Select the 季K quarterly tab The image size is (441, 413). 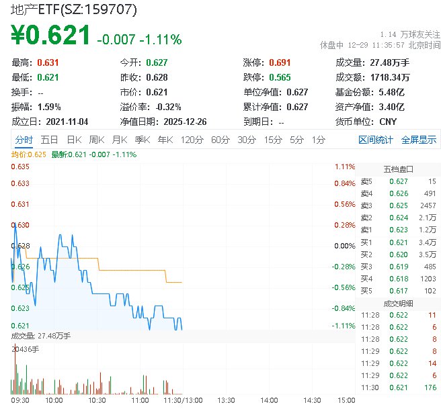[x=142, y=140]
